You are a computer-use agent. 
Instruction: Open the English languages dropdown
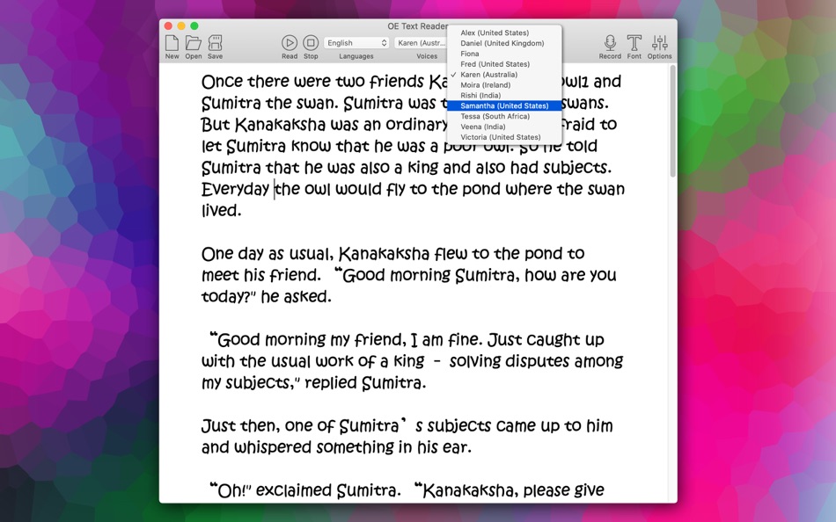[356, 42]
